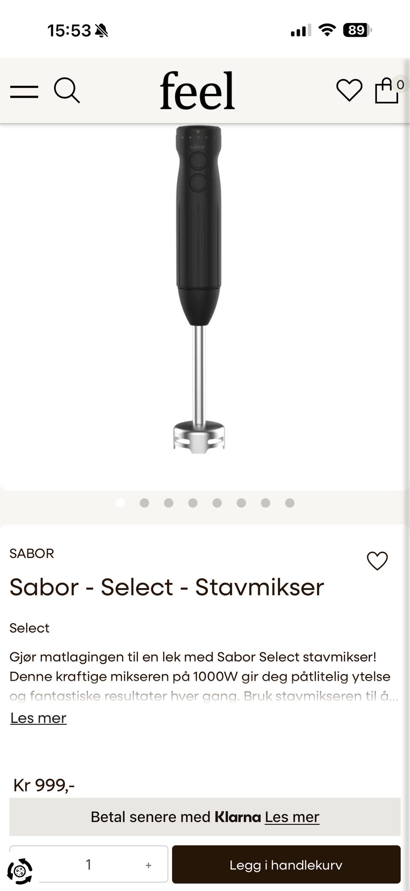Open wishlist heart in header
This screenshot has width=410, height=891.
point(349,90)
